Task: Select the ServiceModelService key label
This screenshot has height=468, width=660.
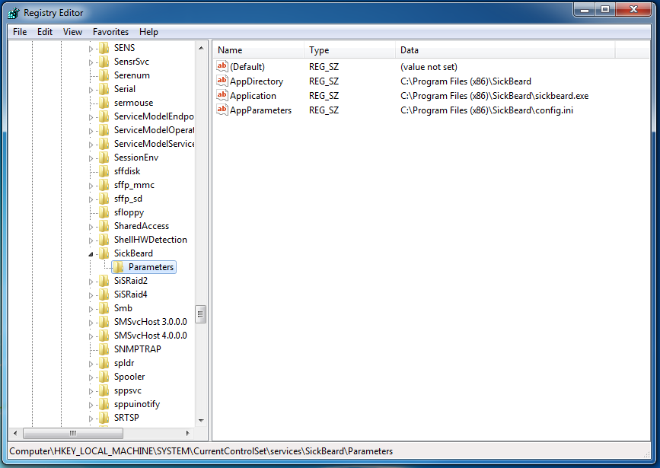Action: pyautogui.click(x=154, y=144)
